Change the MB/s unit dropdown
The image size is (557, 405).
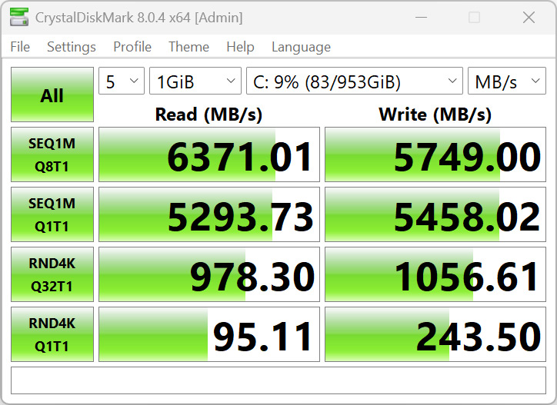point(506,81)
